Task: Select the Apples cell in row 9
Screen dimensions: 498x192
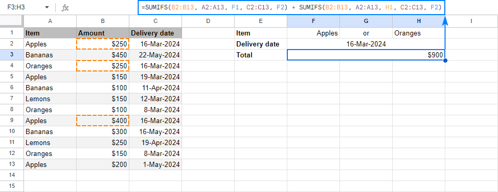Action: point(50,121)
